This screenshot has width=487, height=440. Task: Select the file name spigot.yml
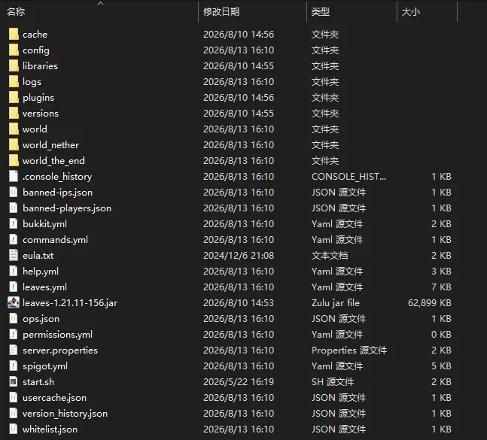point(45,366)
